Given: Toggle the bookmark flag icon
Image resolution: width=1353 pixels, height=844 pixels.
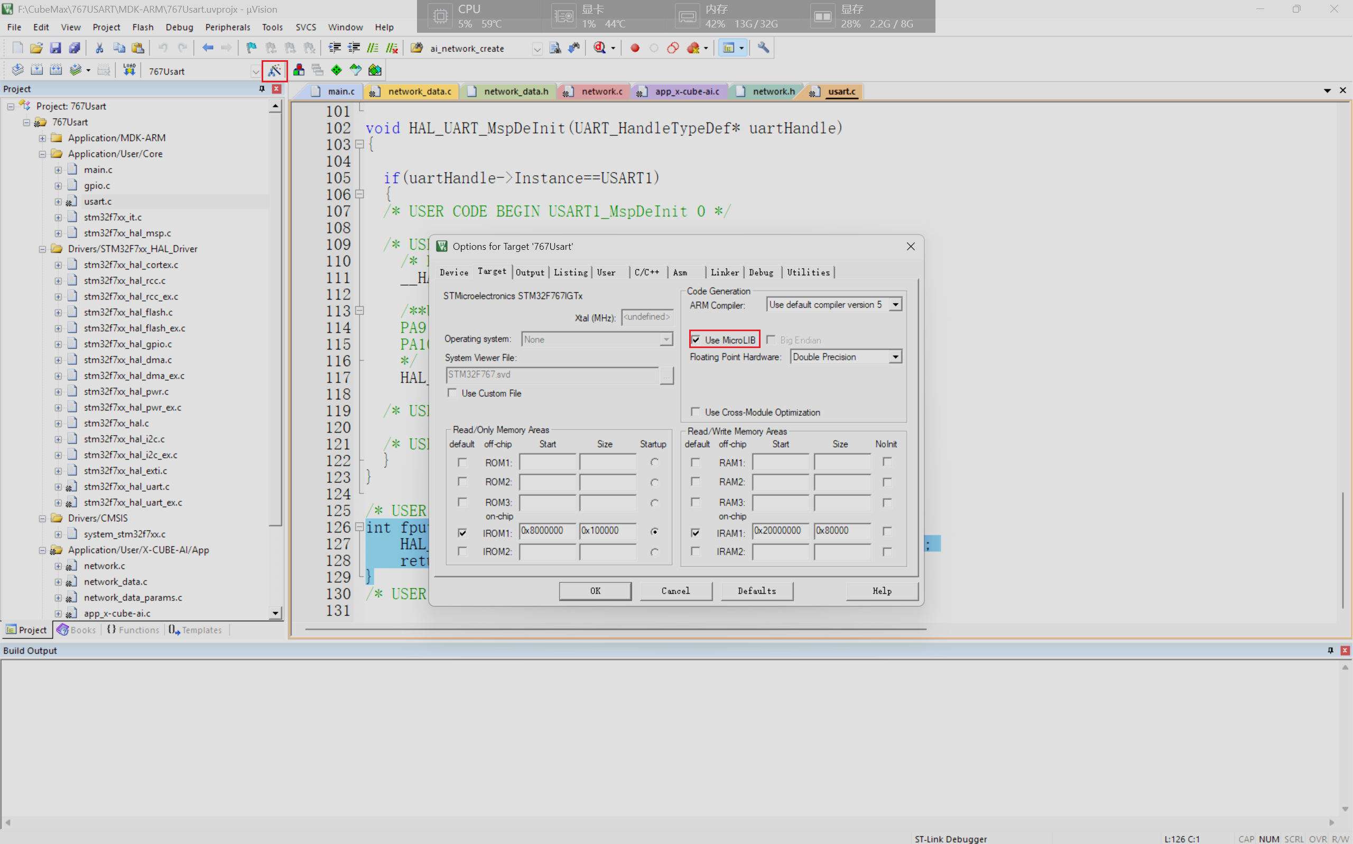Looking at the screenshot, I should pyautogui.click(x=251, y=48).
